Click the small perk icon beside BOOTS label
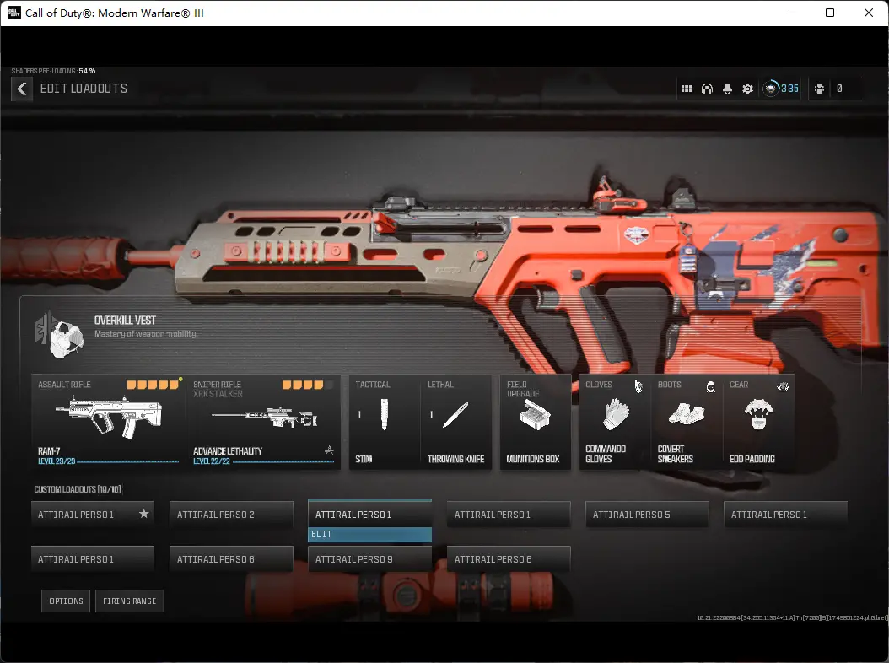This screenshot has height=663, width=889. [710, 387]
